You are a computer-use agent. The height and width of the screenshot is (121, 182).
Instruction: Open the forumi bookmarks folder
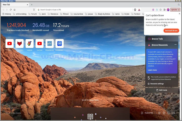click(x=33, y=14)
